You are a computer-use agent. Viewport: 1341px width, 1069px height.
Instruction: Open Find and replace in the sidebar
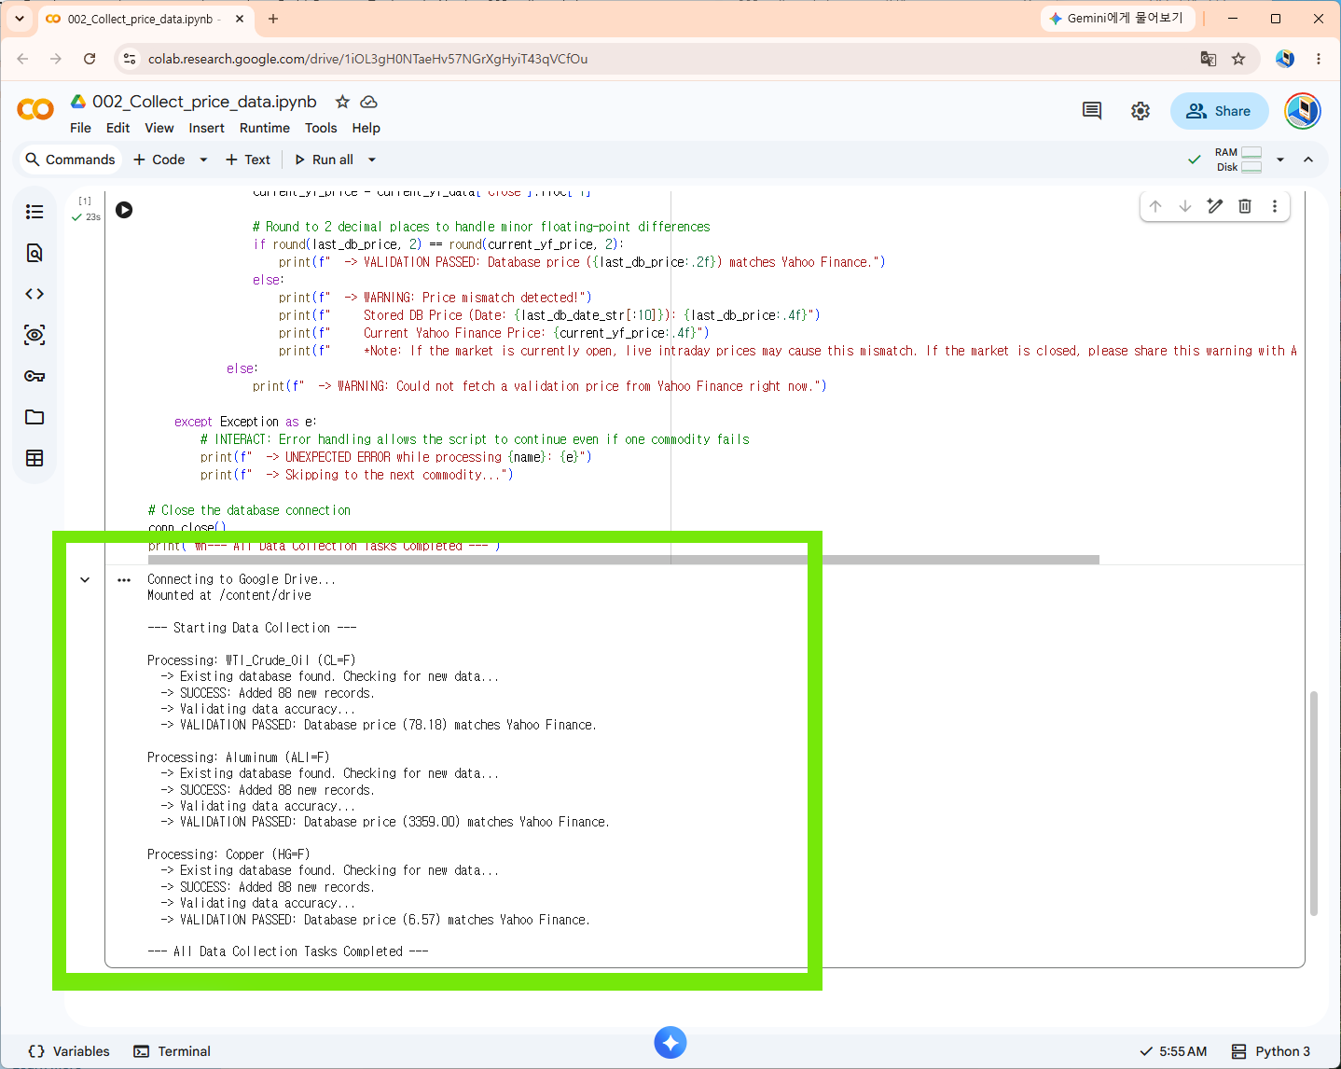[35, 253]
